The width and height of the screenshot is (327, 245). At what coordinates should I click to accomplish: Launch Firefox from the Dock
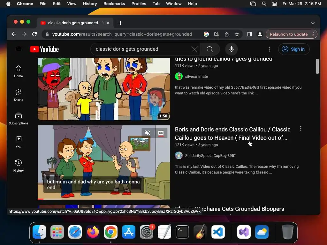tap(93, 232)
